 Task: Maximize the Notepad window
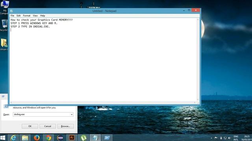point(189,10)
